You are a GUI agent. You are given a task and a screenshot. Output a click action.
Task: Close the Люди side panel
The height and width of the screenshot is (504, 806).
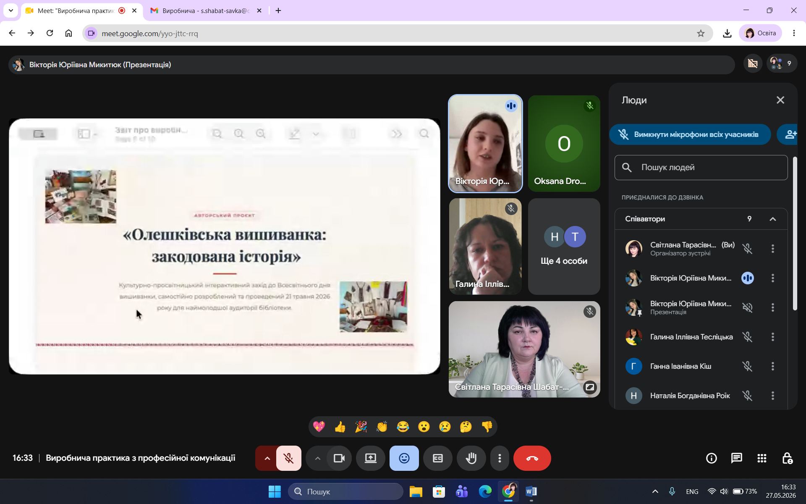pos(780,100)
